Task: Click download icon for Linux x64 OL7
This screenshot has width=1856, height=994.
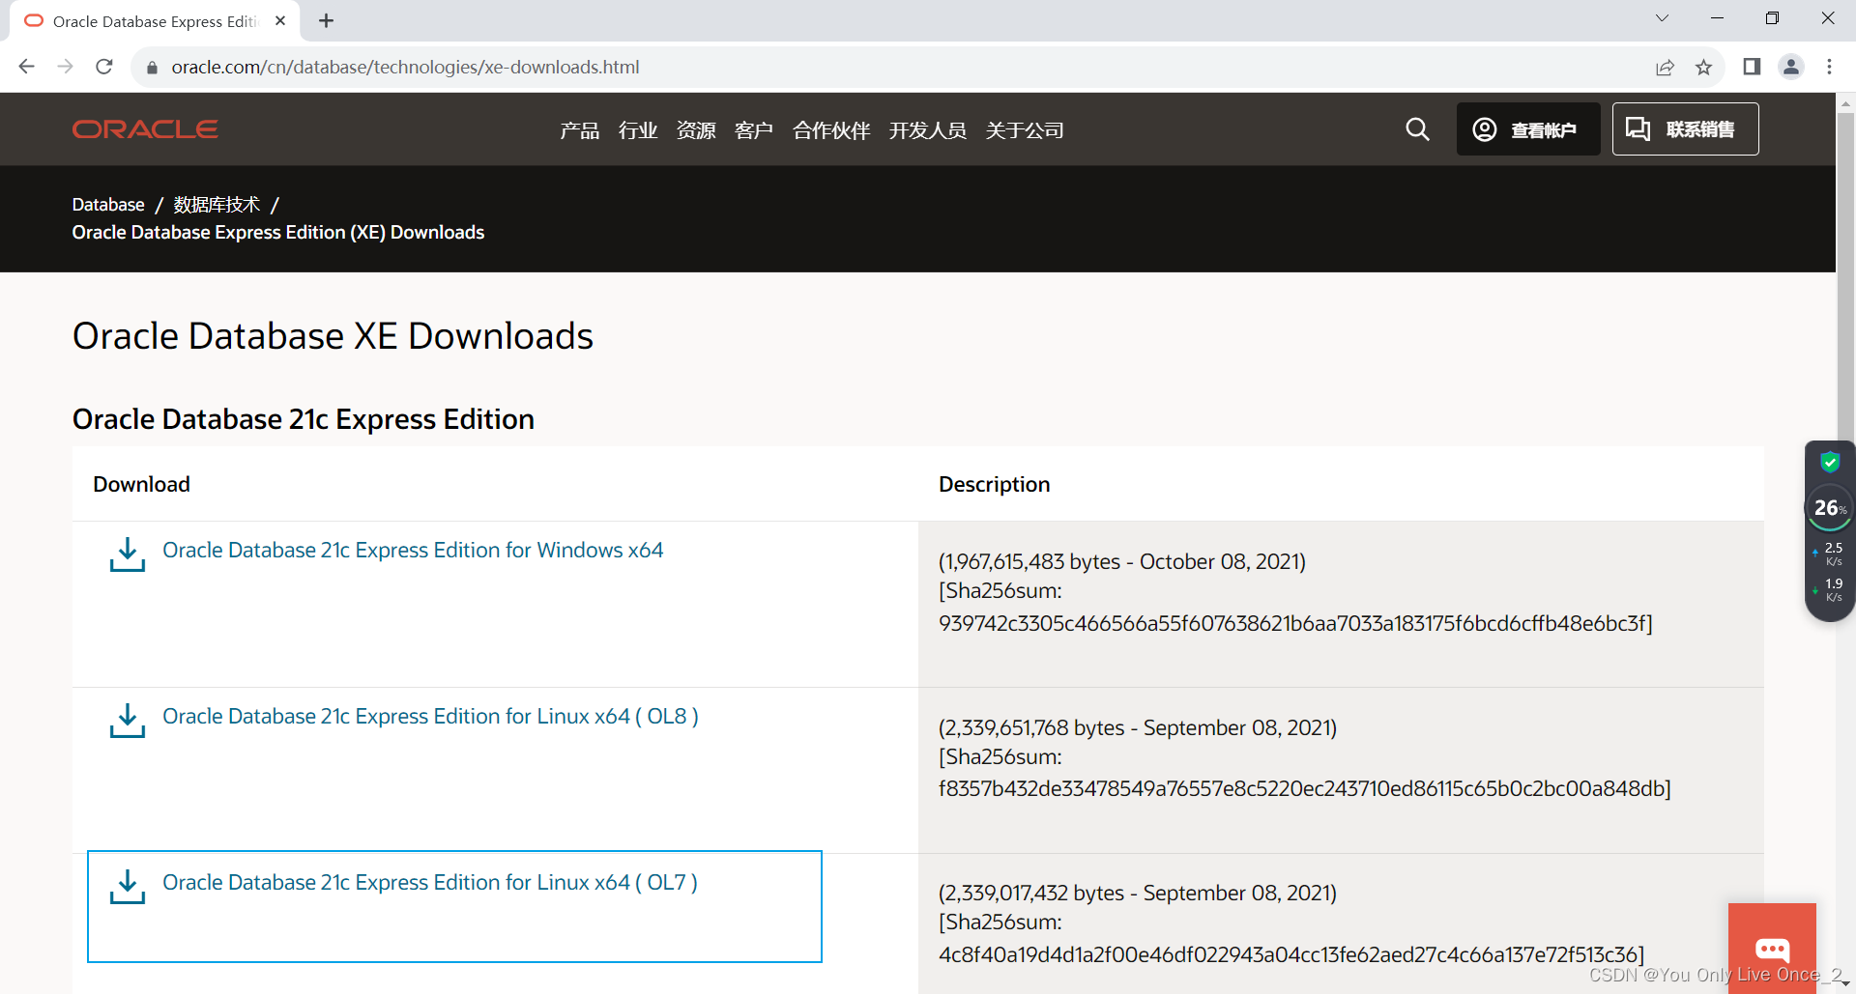Action: (x=128, y=887)
